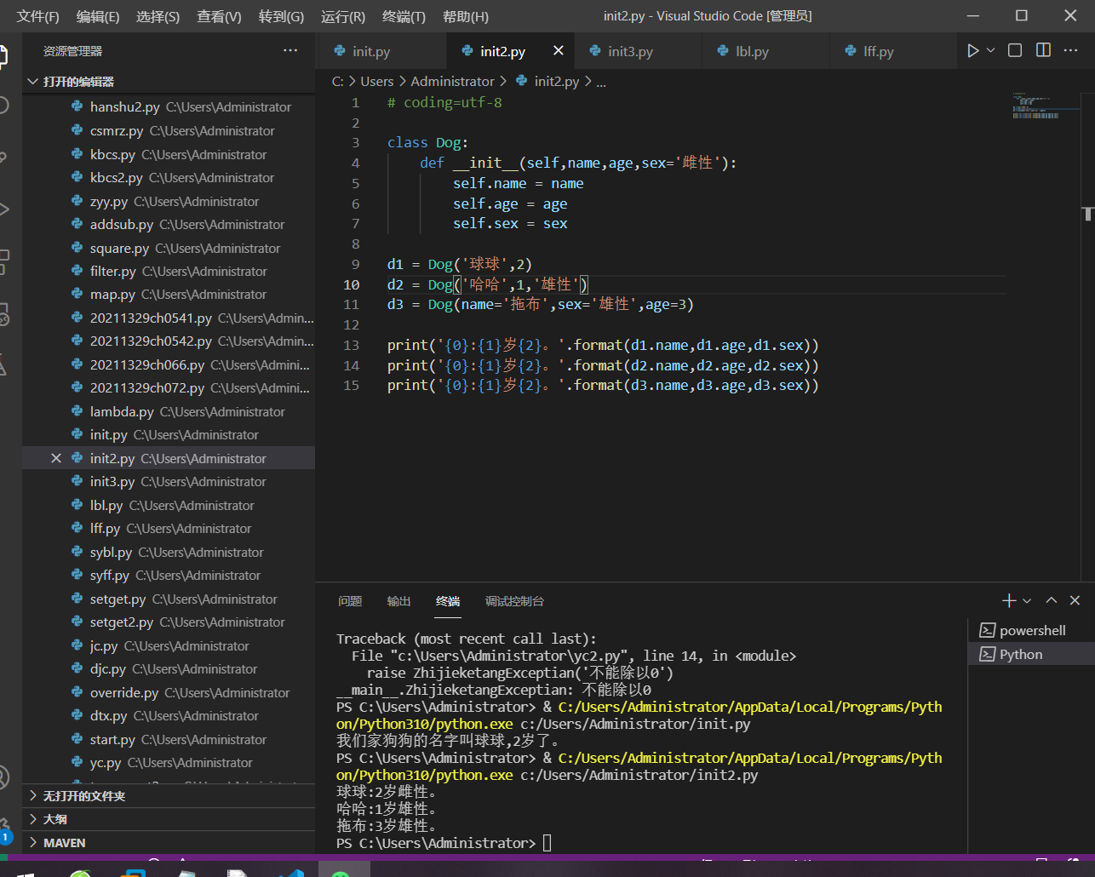Open the editor's more actions ellipsis menu
Image resolution: width=1095 pixels, height=877 pixels.
(1071, 51)
